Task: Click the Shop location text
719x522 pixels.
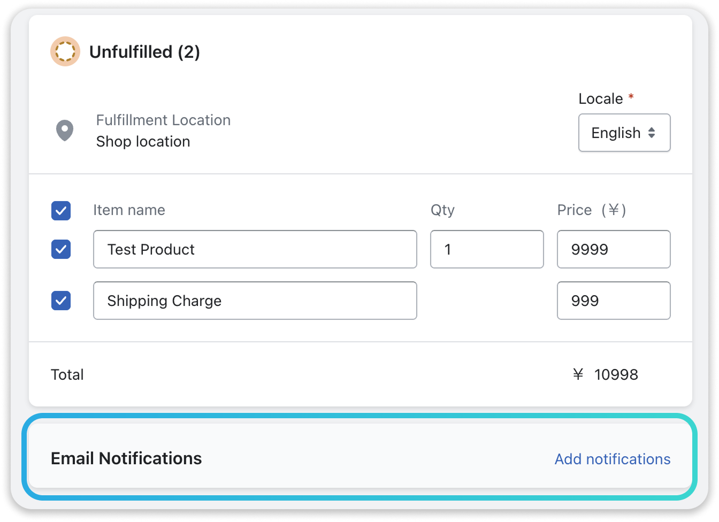Action: coord(143,142)
